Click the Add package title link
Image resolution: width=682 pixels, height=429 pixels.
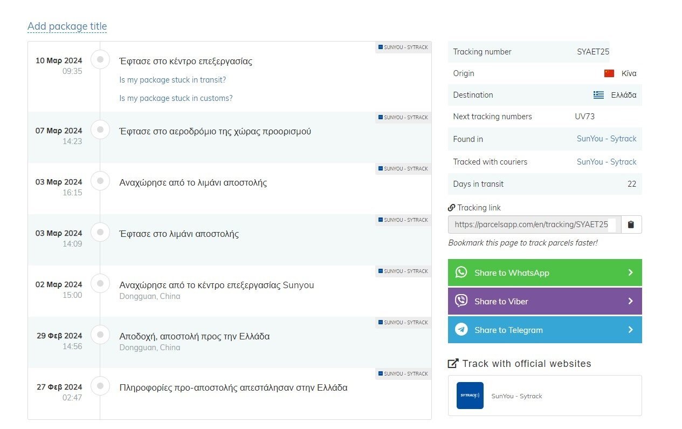click(x=67, y=26)
